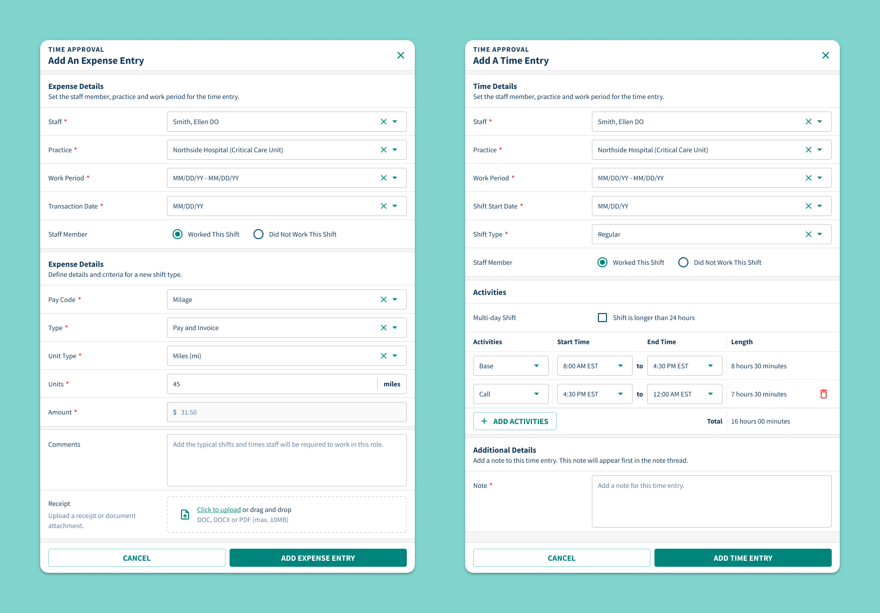Choose Did Not Work This Shift in time form
The width and height of the screenshot is (880, 613).
(683, 262)
